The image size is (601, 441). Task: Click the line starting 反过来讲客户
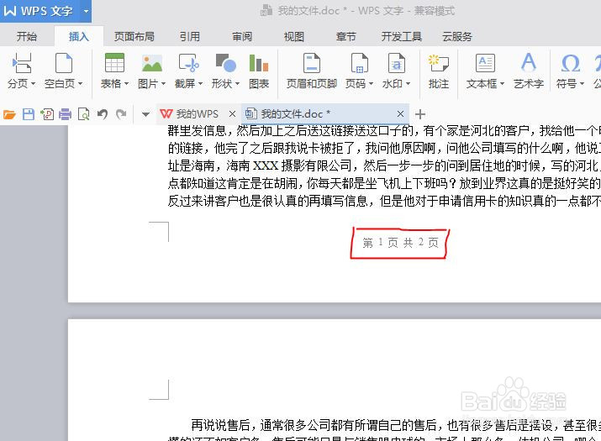click(x=384, y=201)
